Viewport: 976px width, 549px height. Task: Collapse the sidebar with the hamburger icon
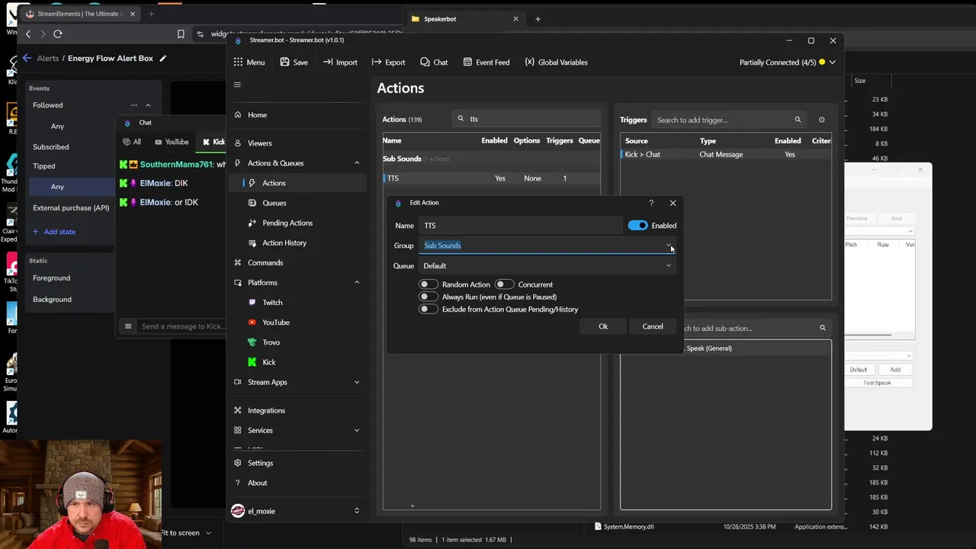pos(237,85)
